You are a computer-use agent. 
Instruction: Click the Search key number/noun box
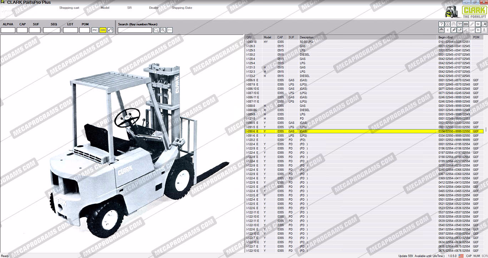click(135, 30)
